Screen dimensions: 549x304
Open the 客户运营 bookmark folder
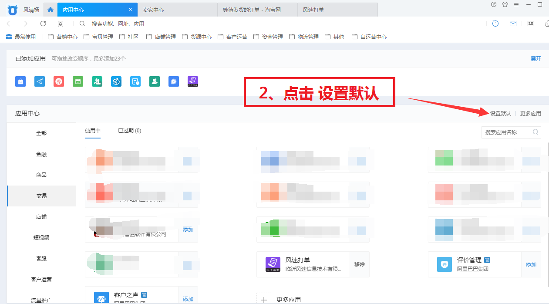pyautogui.click(x=232, y=37)
